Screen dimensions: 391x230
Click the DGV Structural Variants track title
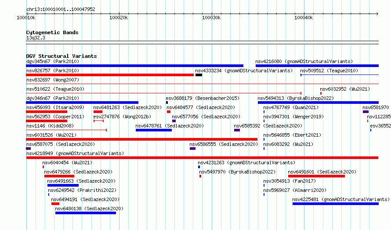point(62,56)
